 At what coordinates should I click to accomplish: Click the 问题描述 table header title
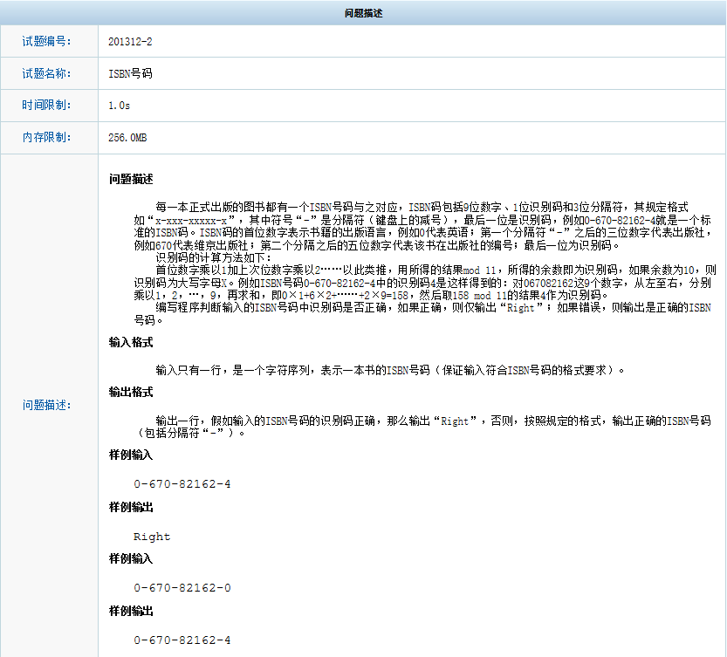pos(363,13)
